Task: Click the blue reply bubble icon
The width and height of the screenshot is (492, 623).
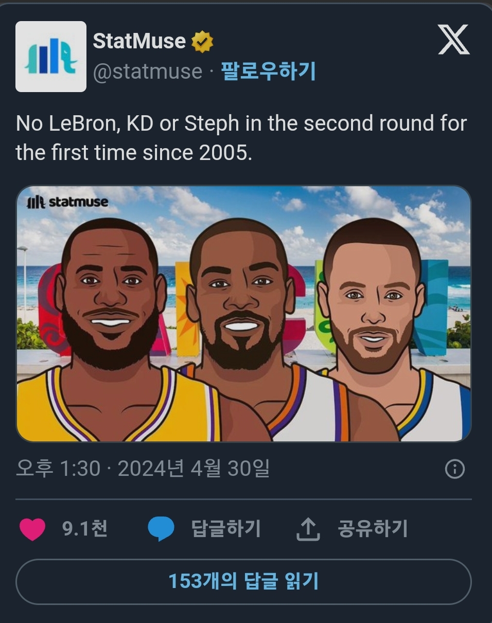Action: point(161,529)
